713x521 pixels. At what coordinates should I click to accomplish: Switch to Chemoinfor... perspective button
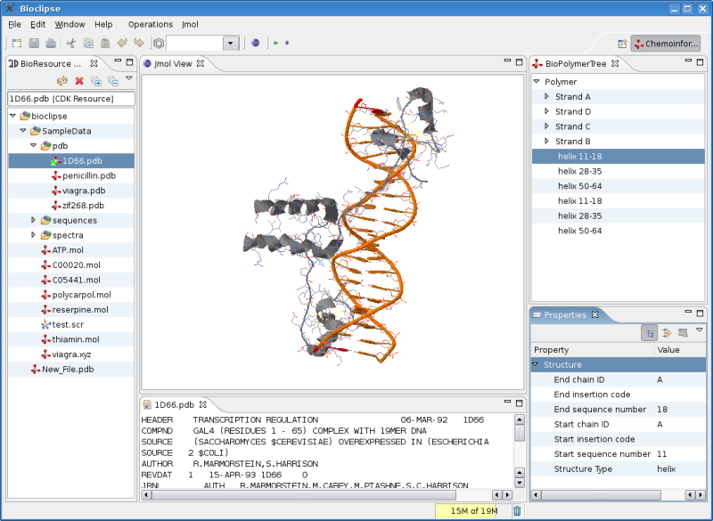point(666,44)
